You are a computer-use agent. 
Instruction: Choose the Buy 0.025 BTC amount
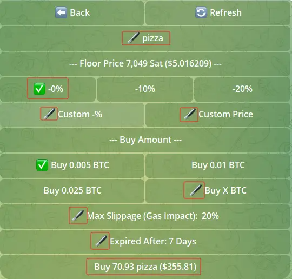click(x=72, y=191)
